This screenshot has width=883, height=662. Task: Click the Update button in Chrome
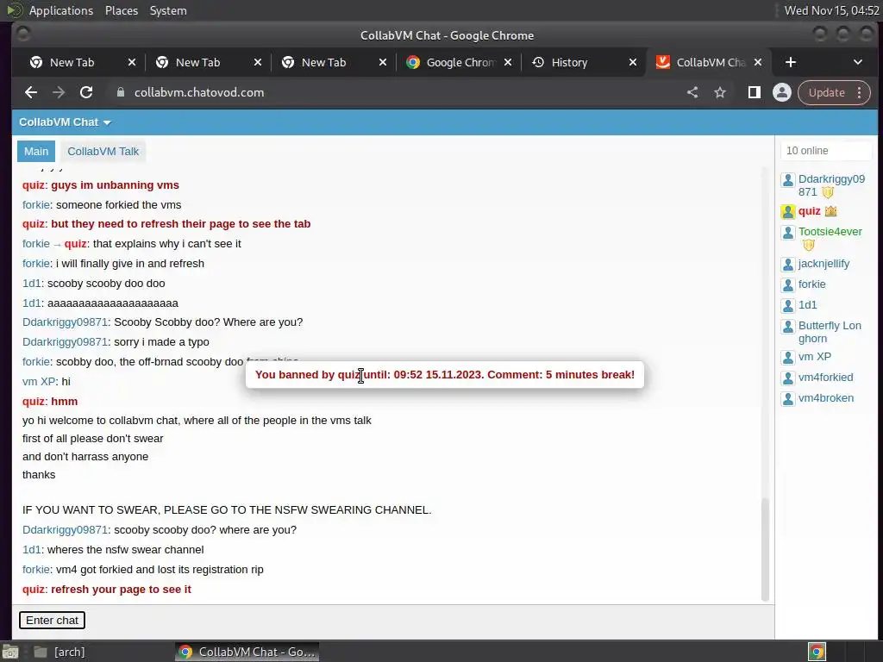(827, 92)
